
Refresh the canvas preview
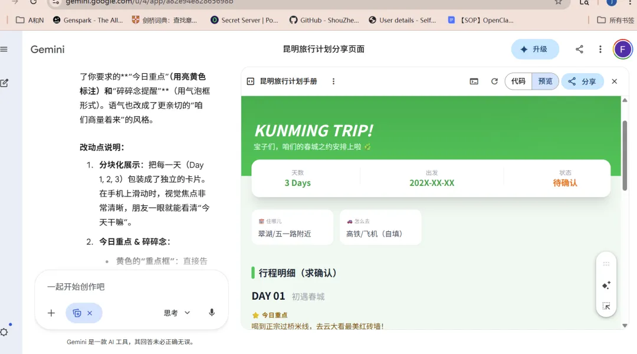[x=494, y=81]
